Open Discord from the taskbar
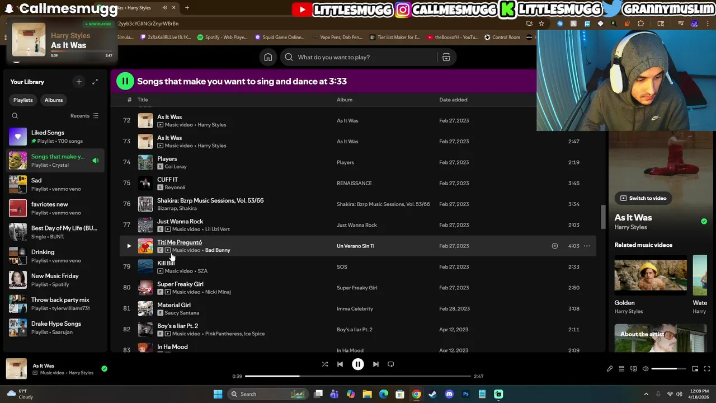 coord(449,394)
